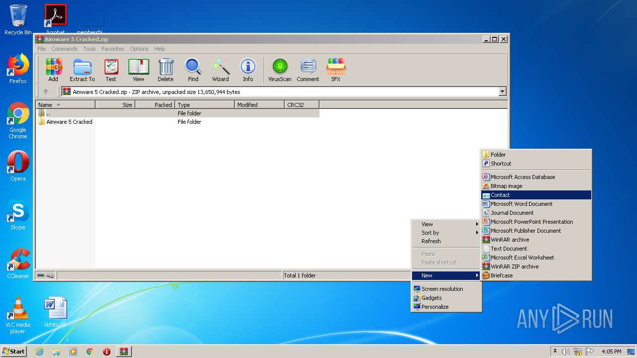Click the WinRAR taskbar button
637x358 pixels.
123,352
